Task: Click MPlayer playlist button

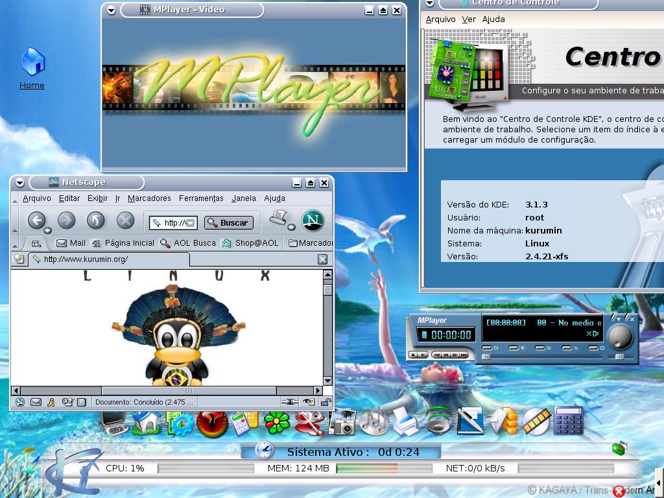Action: 540,348
